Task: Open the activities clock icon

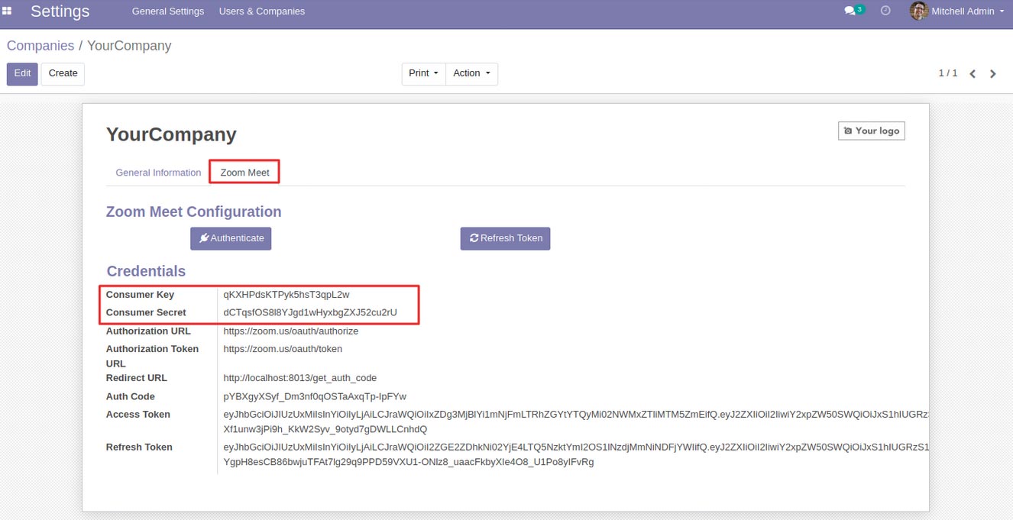Action: coord(885,11)
